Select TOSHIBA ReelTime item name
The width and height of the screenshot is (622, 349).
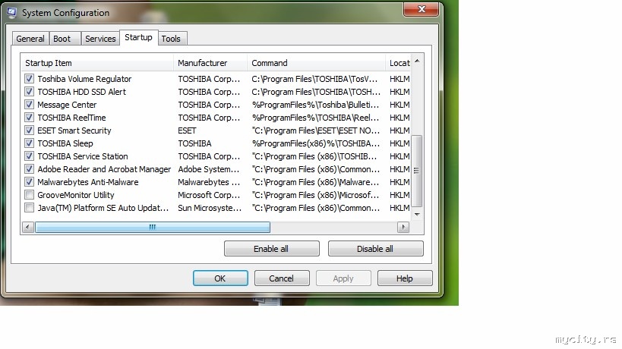72,118
